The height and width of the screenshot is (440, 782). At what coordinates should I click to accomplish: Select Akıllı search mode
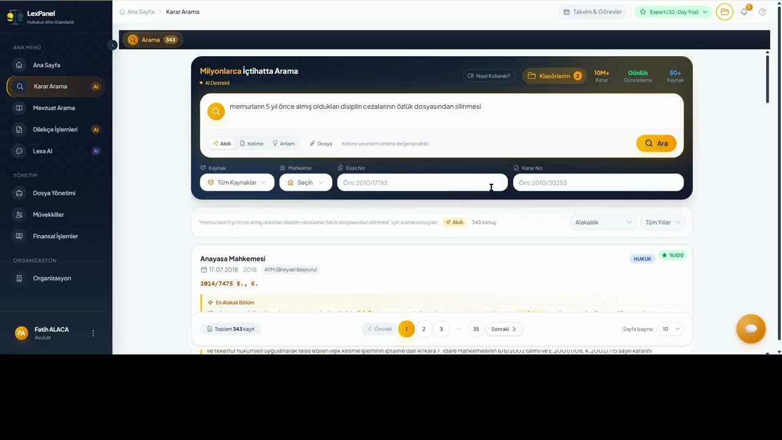click(222, 144)
